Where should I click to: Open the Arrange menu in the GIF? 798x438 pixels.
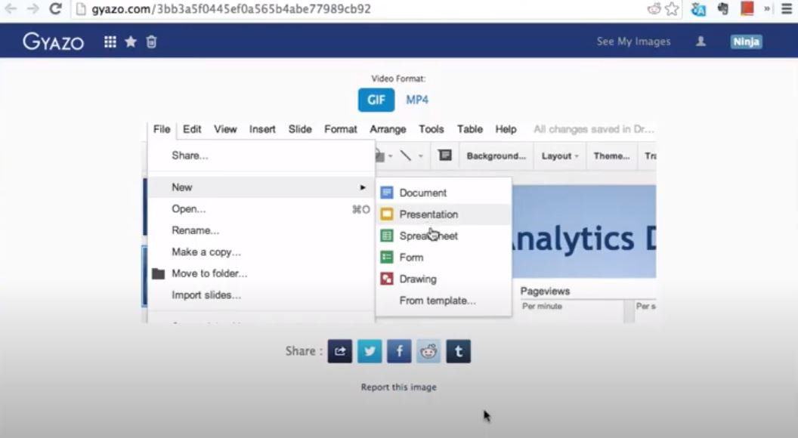[388, 129]
